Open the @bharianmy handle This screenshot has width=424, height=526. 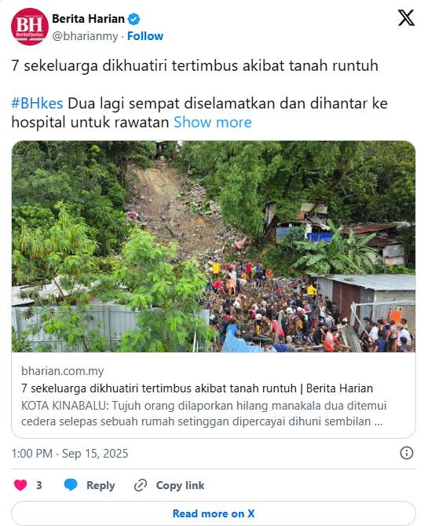[x=85, y=36]
